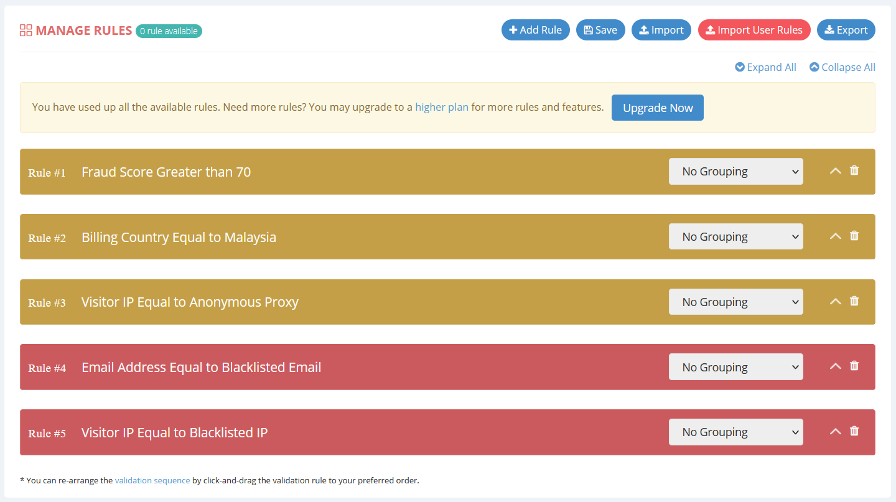Delete Rule #2 Billing Country using trash icon
This screenshot has height=502, width=896.
pos(854,236)
